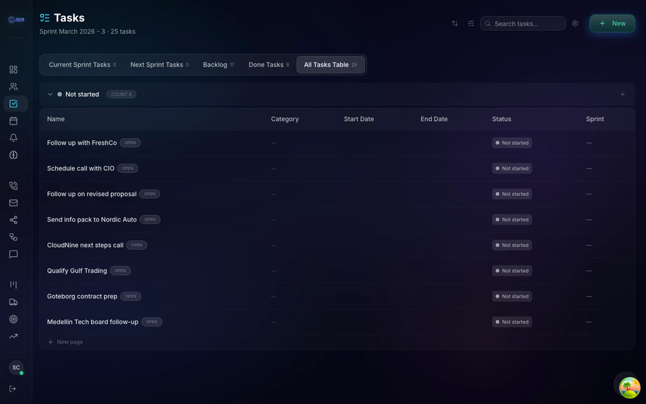View Notifications via bell icon
646x404 pixels.
pyautogui.click(x=13, y=137)
